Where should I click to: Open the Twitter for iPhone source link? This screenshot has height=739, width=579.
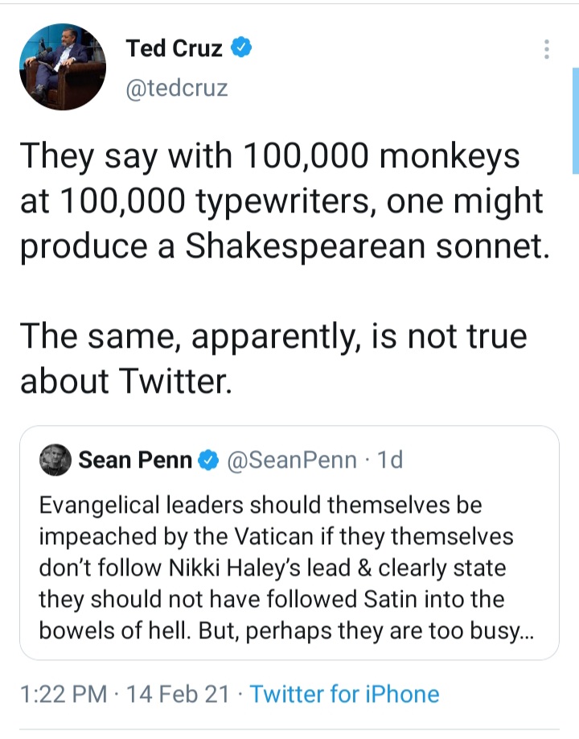click(x=344, y=694)
